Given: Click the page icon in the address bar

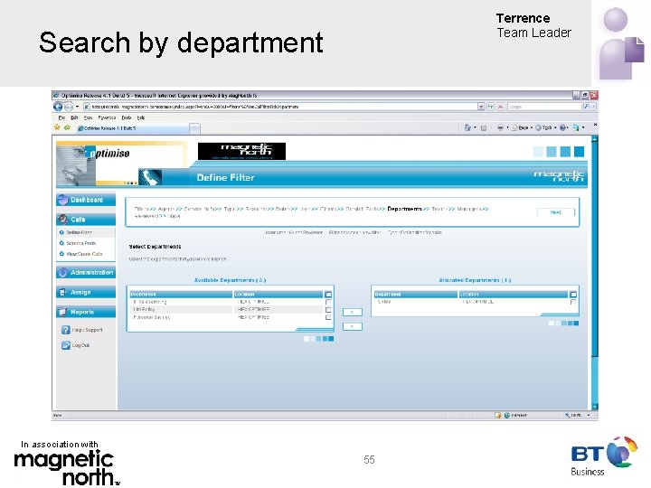Looking at the screenshot, I should coord(87,107).
